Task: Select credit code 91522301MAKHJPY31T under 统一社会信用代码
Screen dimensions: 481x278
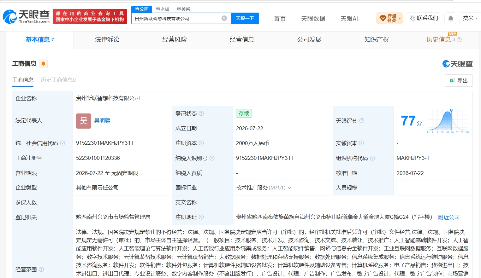Action: [105, 143]
